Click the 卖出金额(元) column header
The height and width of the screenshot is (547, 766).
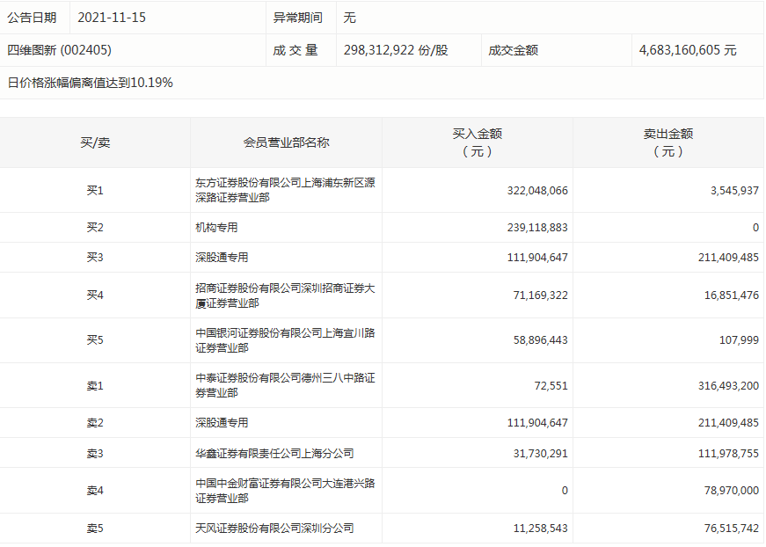point(668,142)
